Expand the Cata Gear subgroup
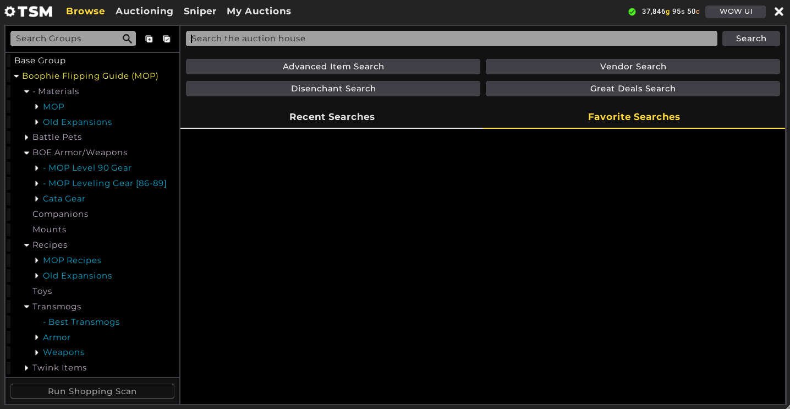Viewport: 790px width, 409px height. (x=37, y=199)
